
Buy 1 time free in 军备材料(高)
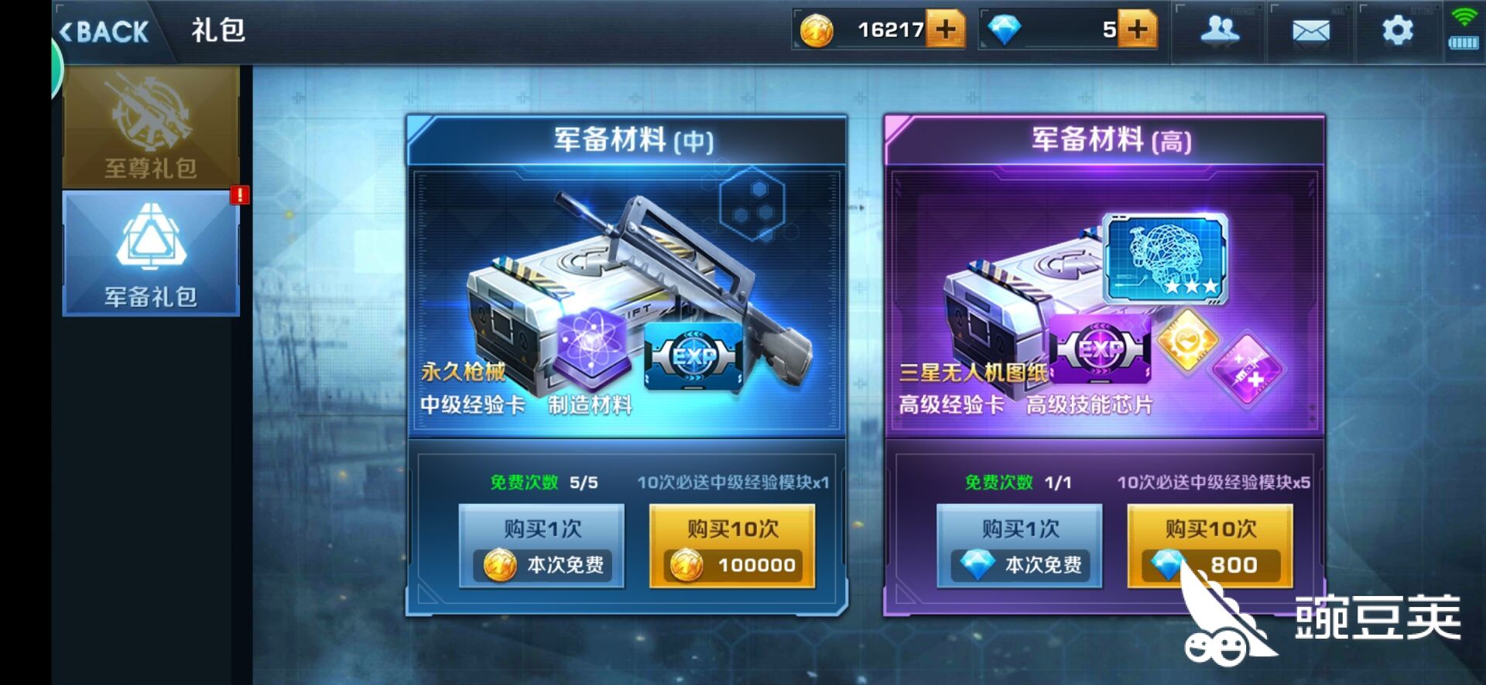point(1019,546)
